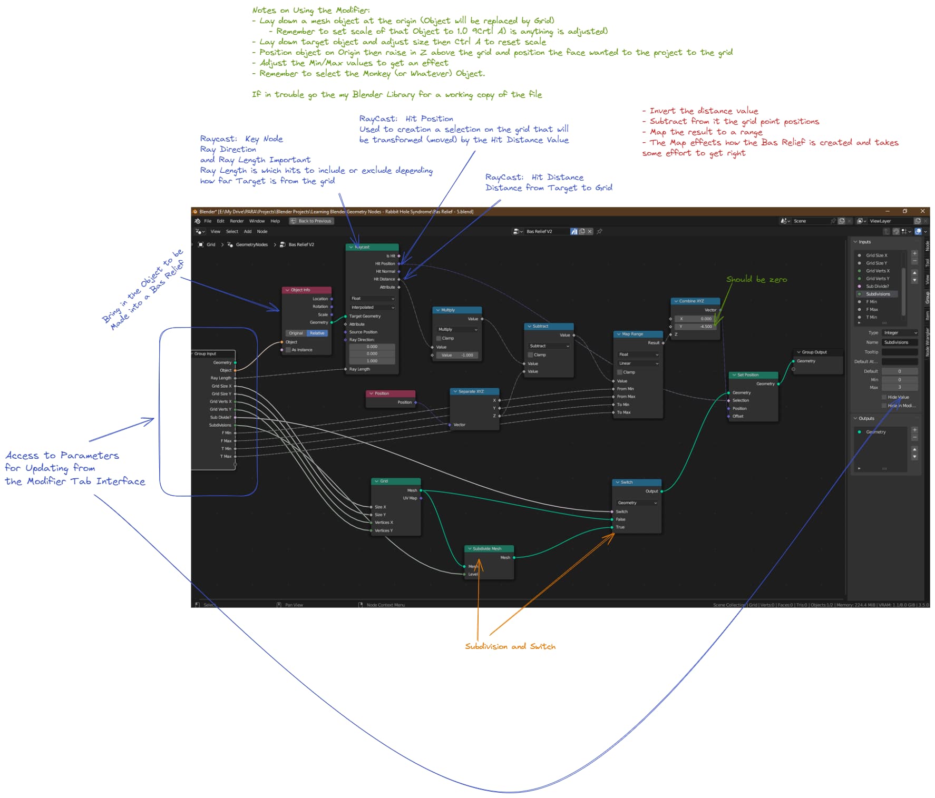Check Hide in Modifier option
The width and height of the screenshot is (935, 798).
pyautogui.click(x=884, y=406)
